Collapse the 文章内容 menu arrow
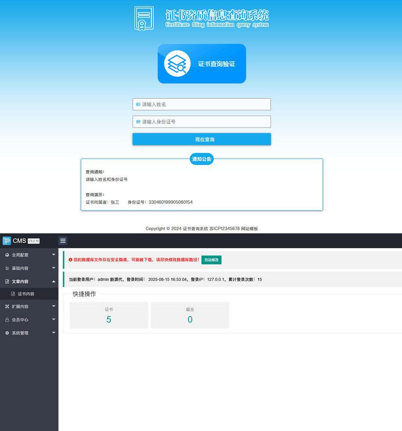This screenshot has height=431, width=402. click(54, 282)
